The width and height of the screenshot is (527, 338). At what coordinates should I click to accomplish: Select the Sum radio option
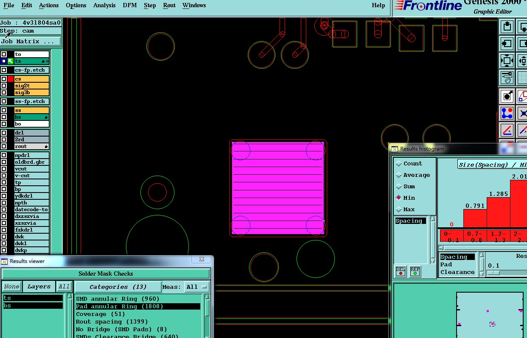[x=399, y=187]
